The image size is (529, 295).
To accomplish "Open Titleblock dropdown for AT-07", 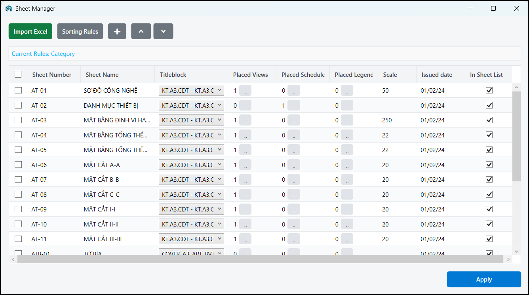I will pyautogui.click(x=191, y=179).
